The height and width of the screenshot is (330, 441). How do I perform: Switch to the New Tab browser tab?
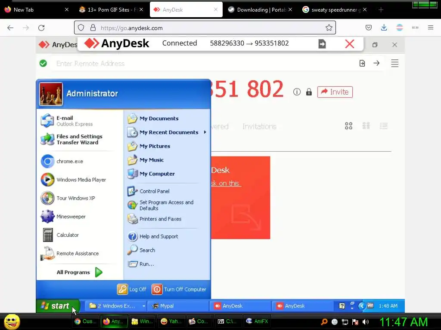(37, 10)
